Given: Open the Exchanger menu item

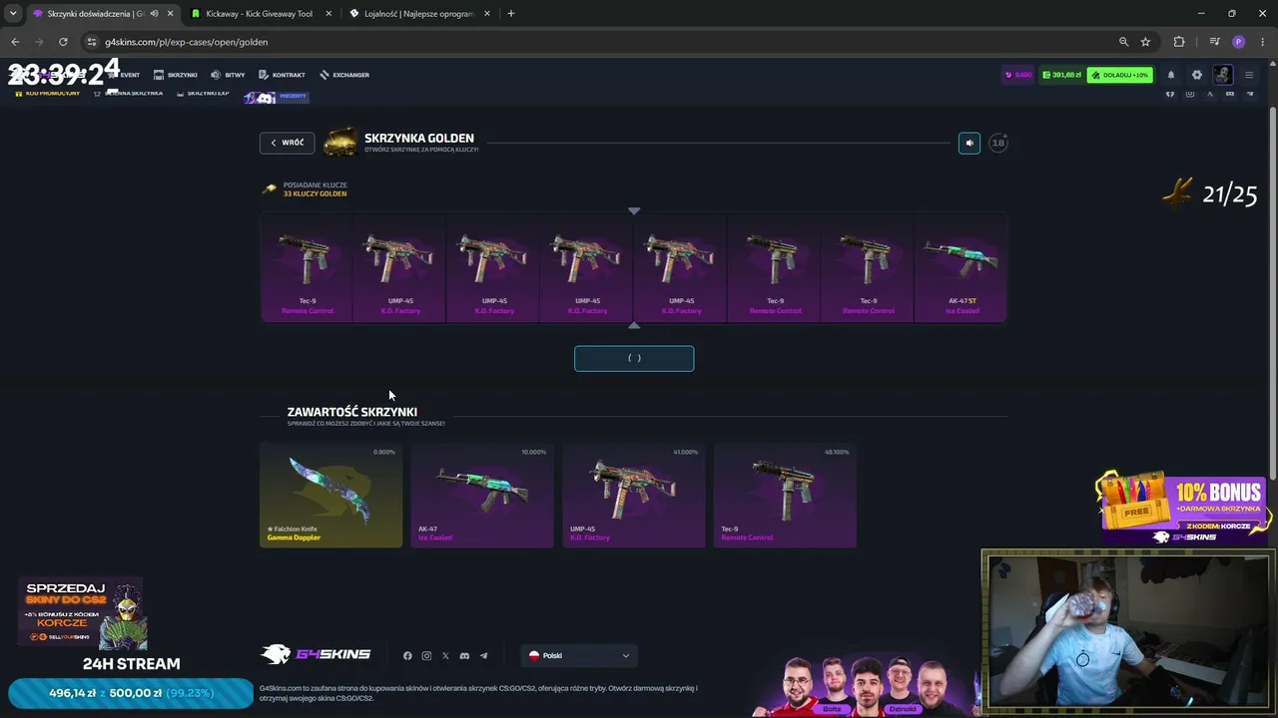Looking at the screenshot, I should point(344,75).
